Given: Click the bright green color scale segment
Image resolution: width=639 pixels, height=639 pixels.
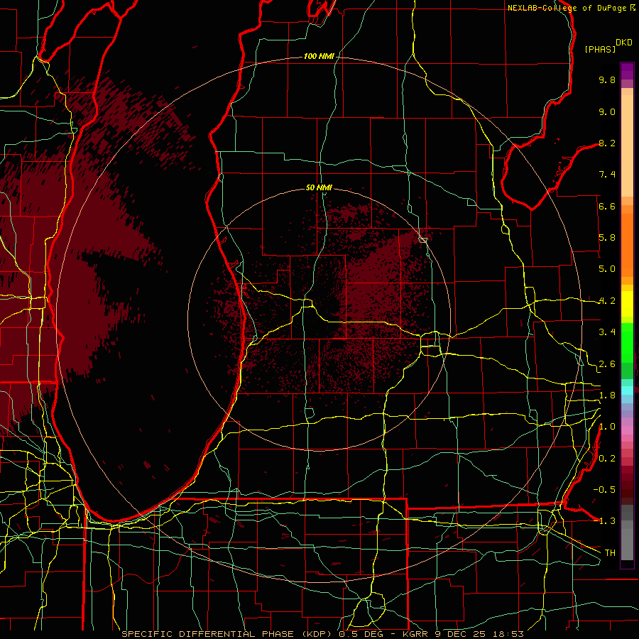Looking at the screenshot, I should tap(627, 343).
